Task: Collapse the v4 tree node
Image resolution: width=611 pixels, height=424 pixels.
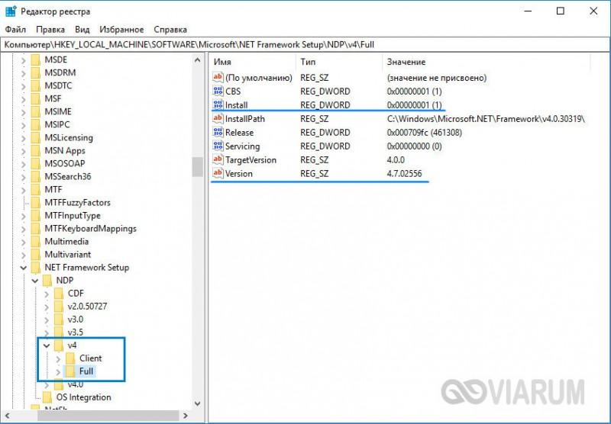Action: coord(47,345)
